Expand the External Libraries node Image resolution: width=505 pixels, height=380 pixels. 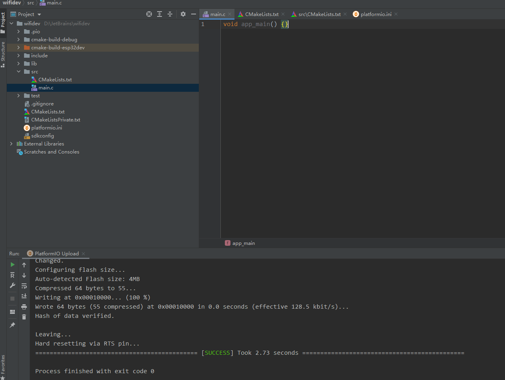pos(11,144)
